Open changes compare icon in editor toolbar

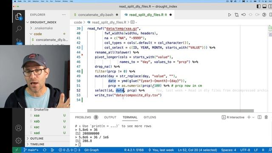(x=236, y=15)
